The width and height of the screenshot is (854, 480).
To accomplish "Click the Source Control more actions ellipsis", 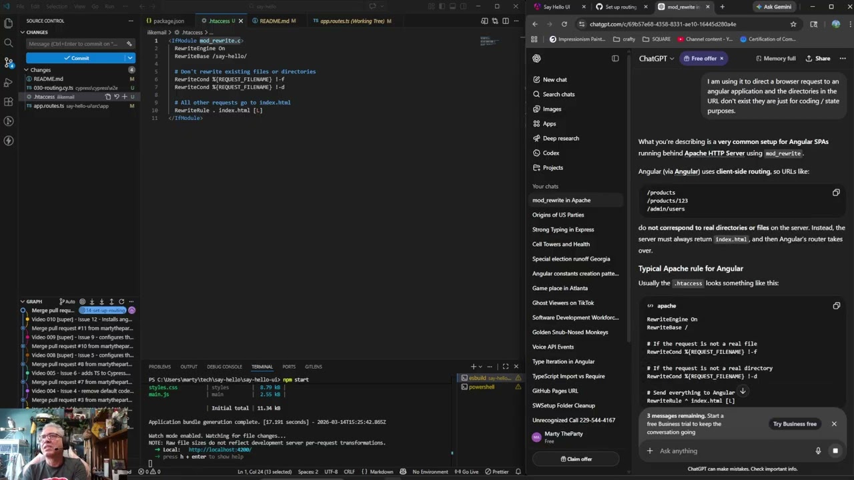I will [x=131, y=21].
